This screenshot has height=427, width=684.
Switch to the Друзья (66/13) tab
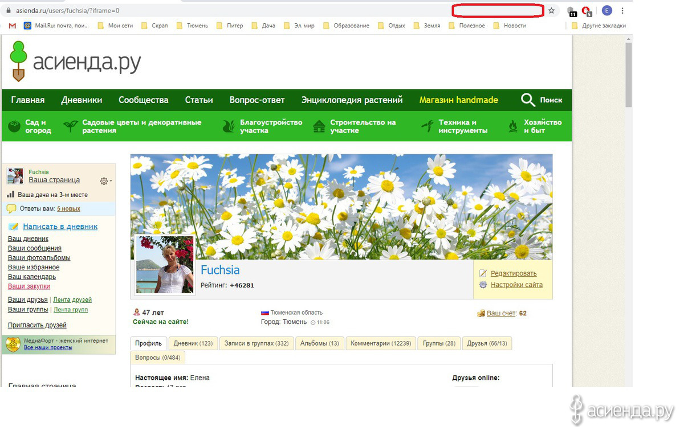pos(487,343)
